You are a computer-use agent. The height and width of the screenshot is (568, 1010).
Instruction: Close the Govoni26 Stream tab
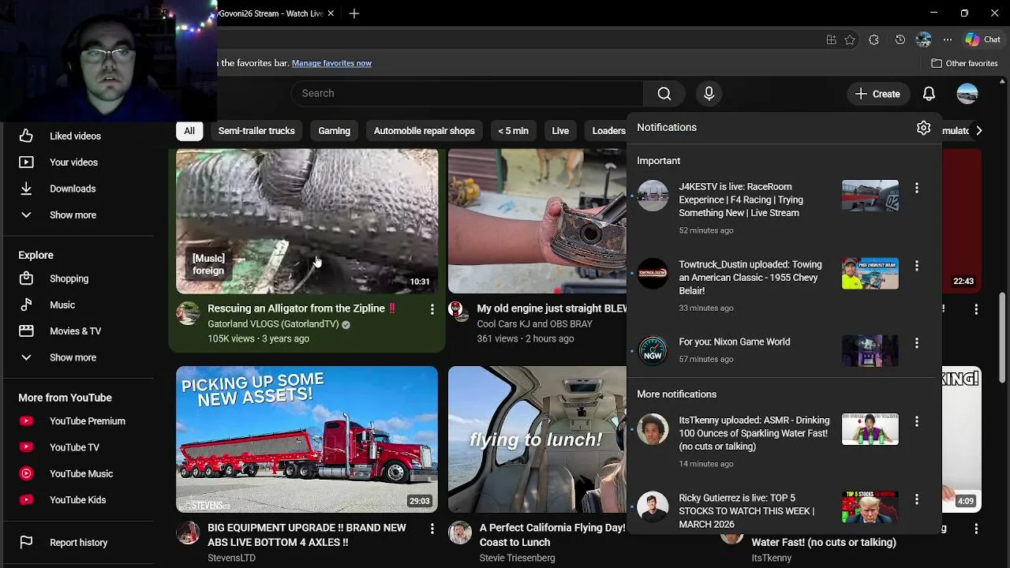tap(331, 13)
